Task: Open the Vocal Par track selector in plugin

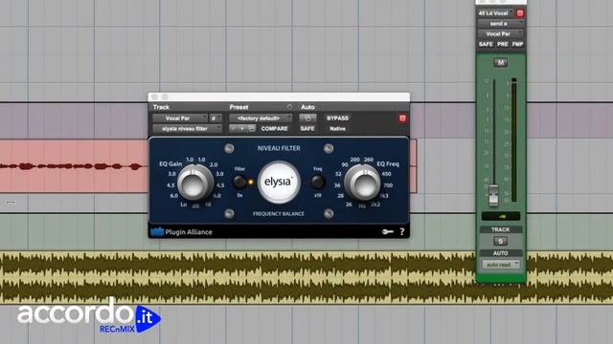Action: click(180, 118)
